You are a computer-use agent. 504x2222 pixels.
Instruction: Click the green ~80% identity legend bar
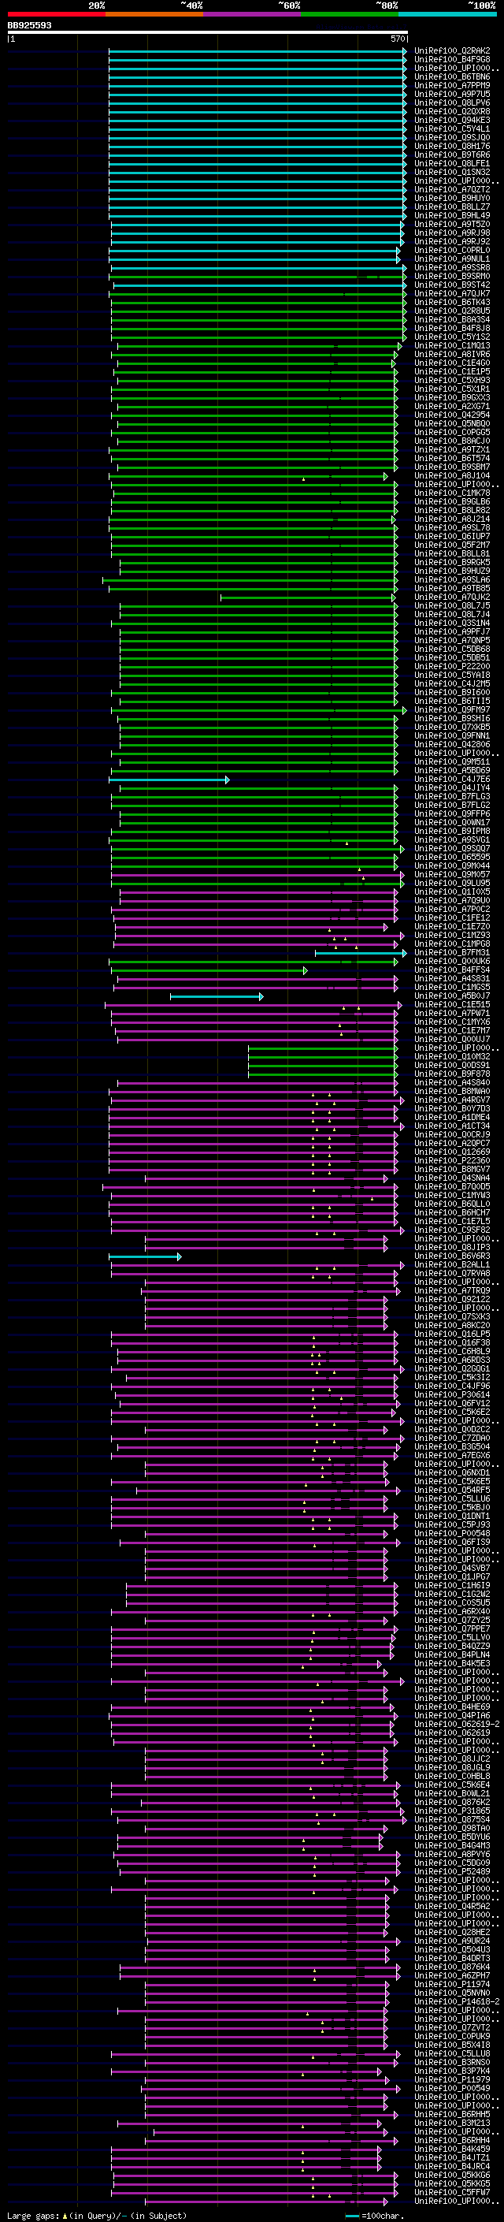click(350, 14)
